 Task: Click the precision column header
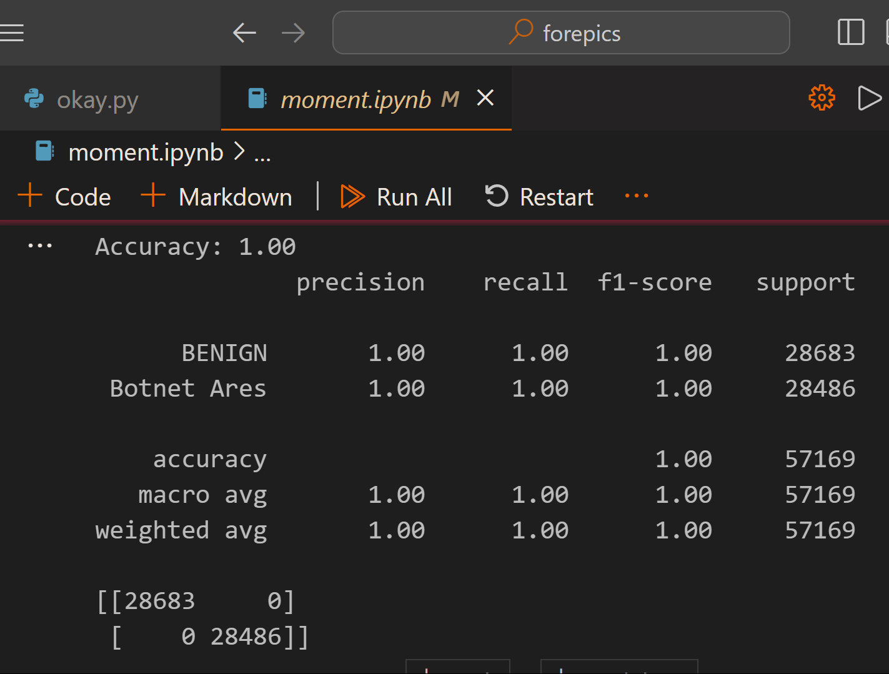tap(360, 283)
